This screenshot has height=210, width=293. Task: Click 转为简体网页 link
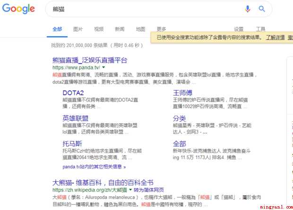click(x=149, y=190)
